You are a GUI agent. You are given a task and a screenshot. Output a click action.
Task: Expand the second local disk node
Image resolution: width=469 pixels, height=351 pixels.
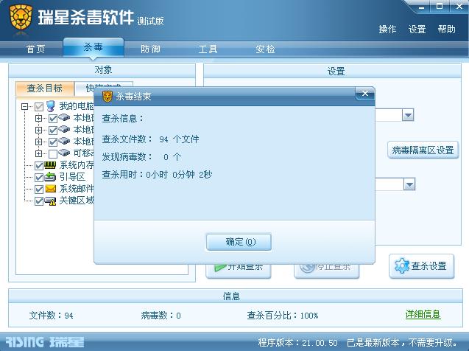tap(38, 130)
